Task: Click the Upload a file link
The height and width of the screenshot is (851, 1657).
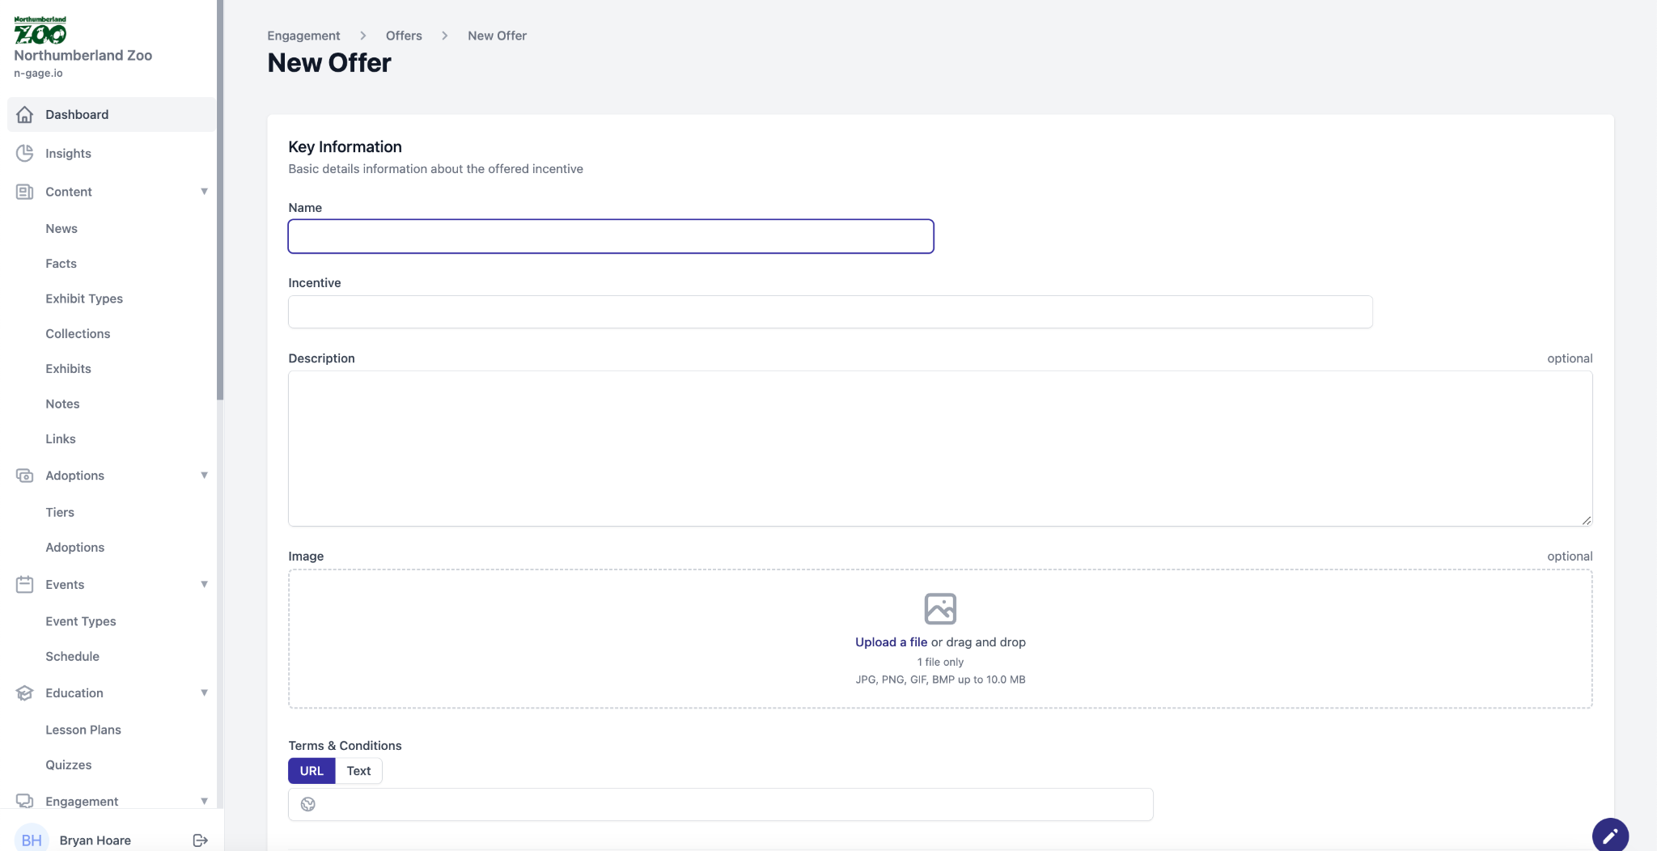Action: pos(891,642)
